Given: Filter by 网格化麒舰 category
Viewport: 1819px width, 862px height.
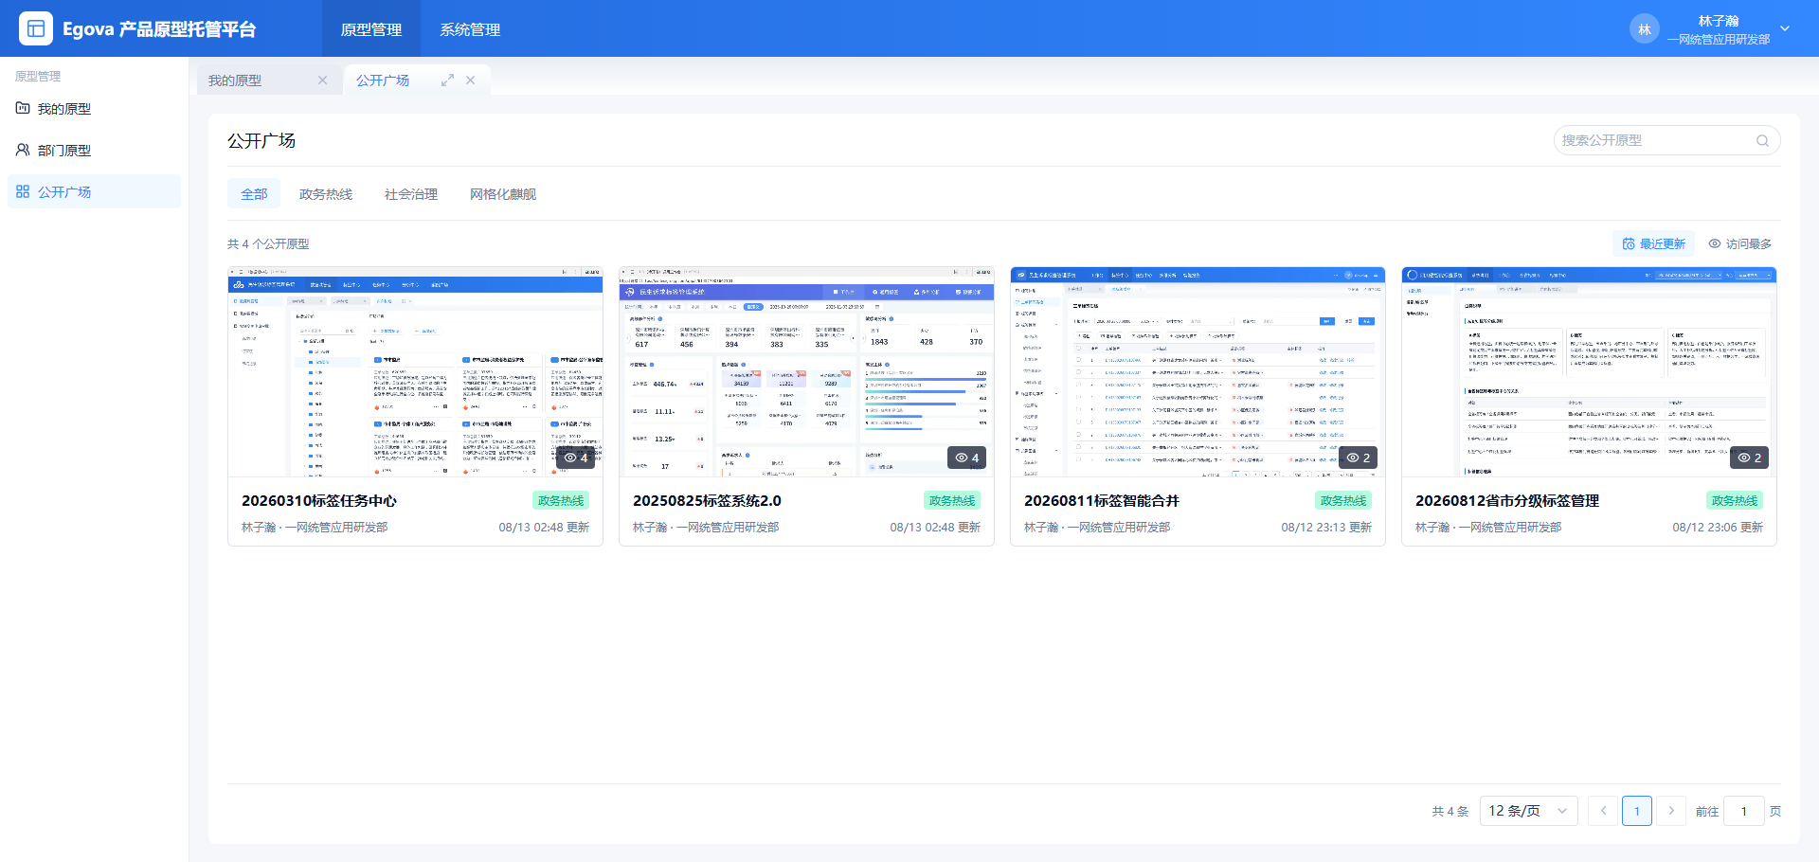Looking at the screenshot, I should pos(503,194).
